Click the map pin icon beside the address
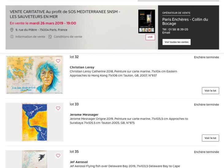The image size is (224, 168). coord(12,30)
